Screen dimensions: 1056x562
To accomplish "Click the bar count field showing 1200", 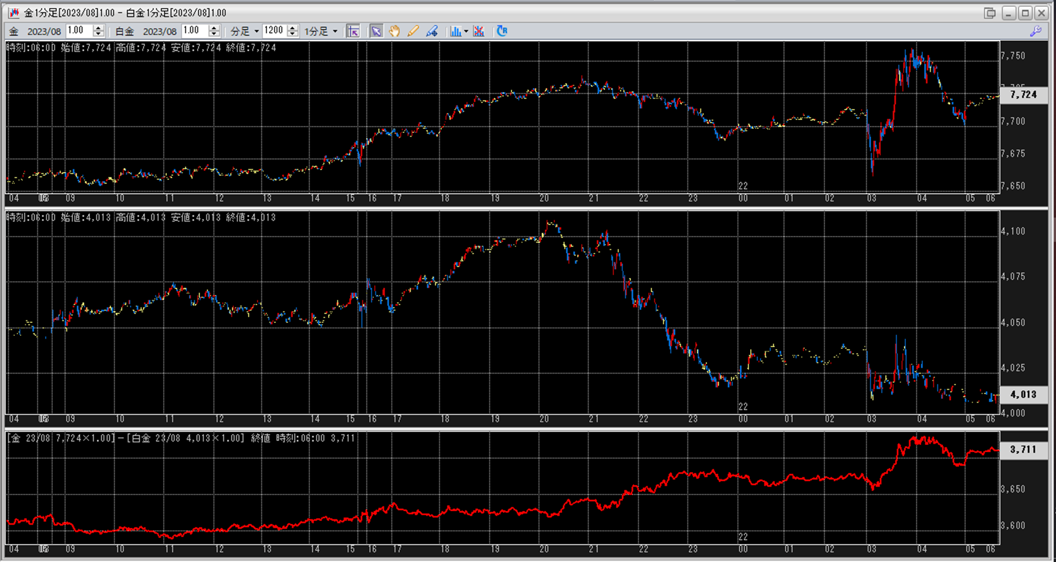I will point(274,31).
